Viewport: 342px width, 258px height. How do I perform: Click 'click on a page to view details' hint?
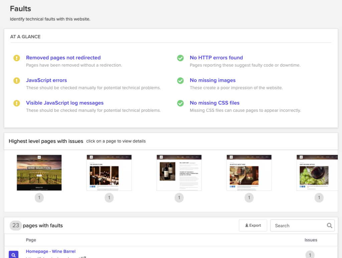[116, 141]
